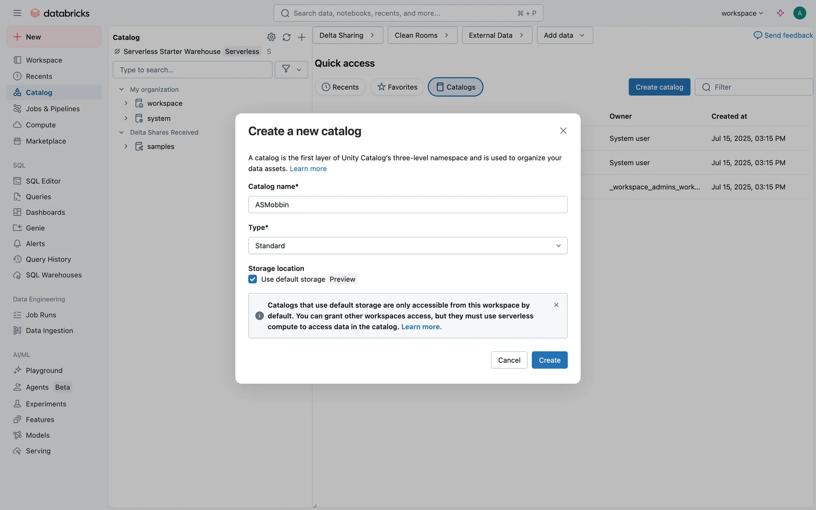Click the plus icon in Catalog panel
This screenshot has width=816, height=510.
point(302,37)
